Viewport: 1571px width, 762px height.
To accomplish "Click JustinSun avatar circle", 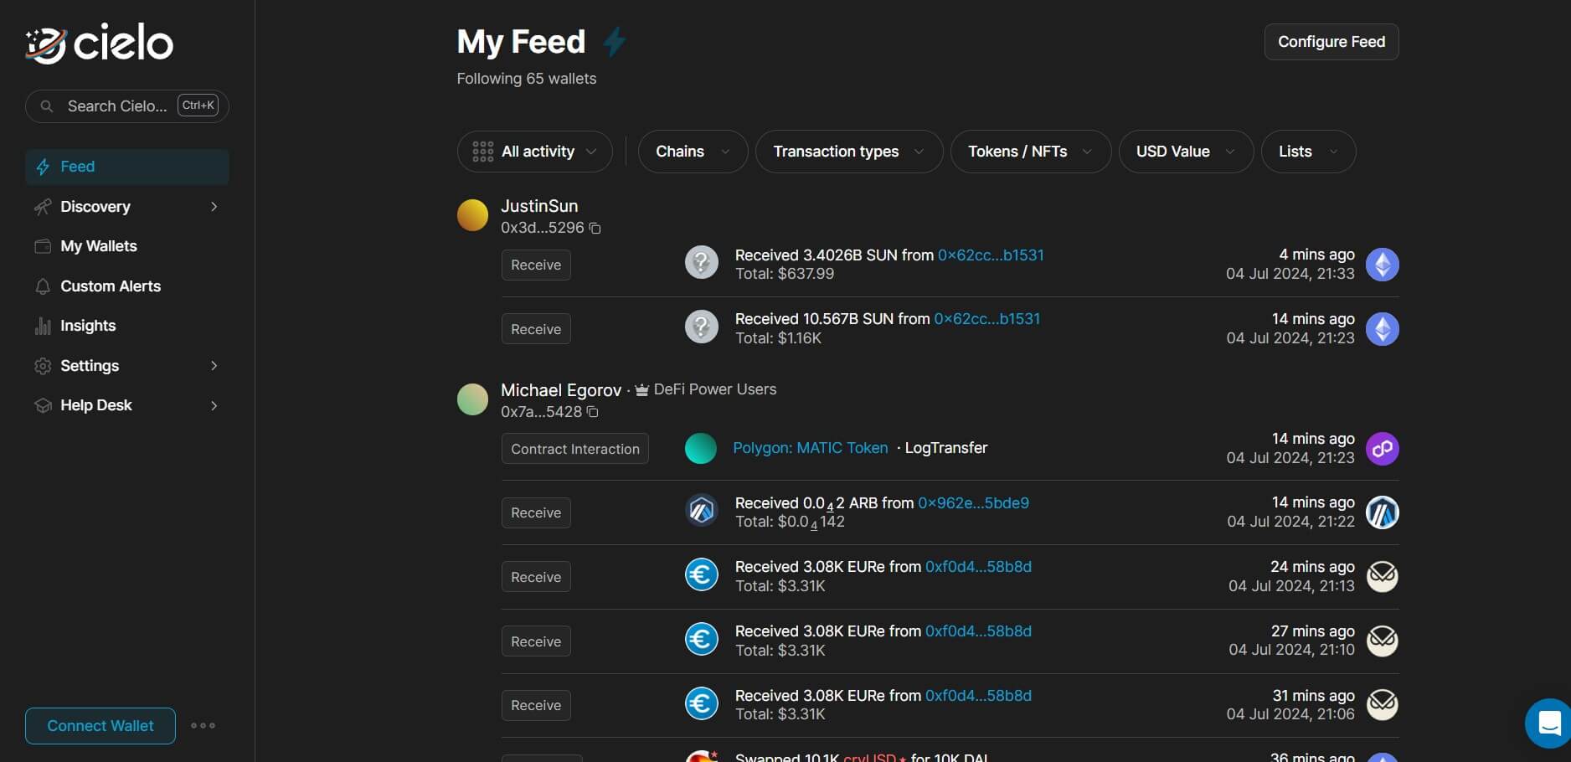I will pos(472,215).
